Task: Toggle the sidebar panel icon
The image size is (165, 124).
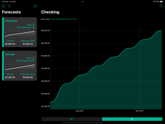Action: [4, 6]
